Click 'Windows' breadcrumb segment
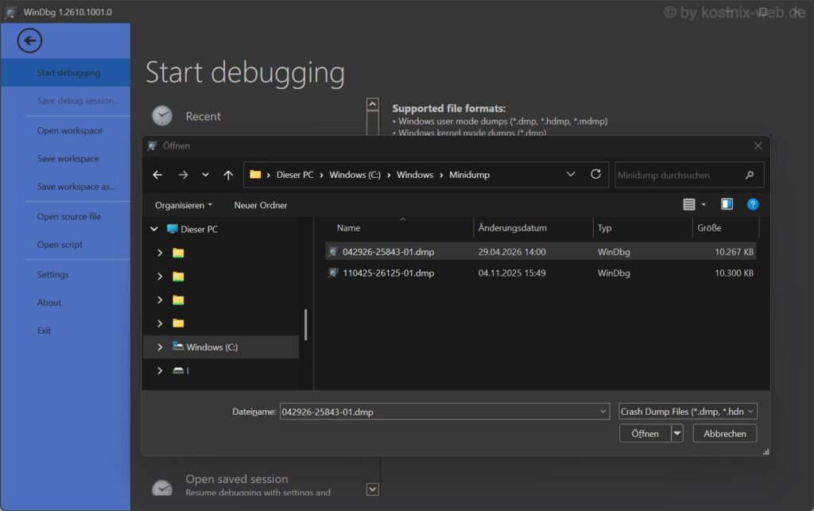Screen dimensions: 814x511 pyautogui.click(x=415, y=175)
